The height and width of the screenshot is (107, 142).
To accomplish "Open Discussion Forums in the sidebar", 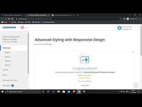I will pos(10,80).
